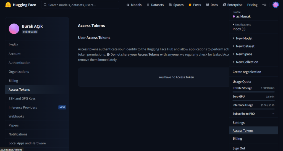Open Billing in the settings sidebar
This screenshot has width=283, height=151.
(x=37, y=80)
